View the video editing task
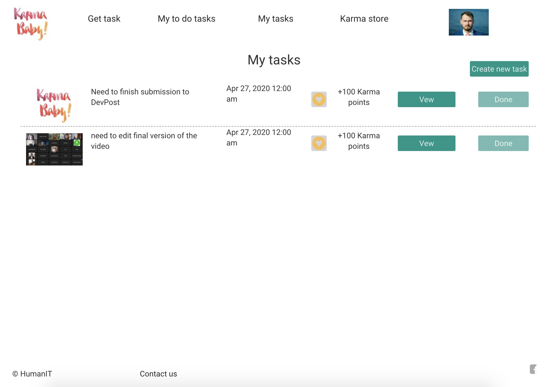Viewport: 557px width, 387px height. 426,143
